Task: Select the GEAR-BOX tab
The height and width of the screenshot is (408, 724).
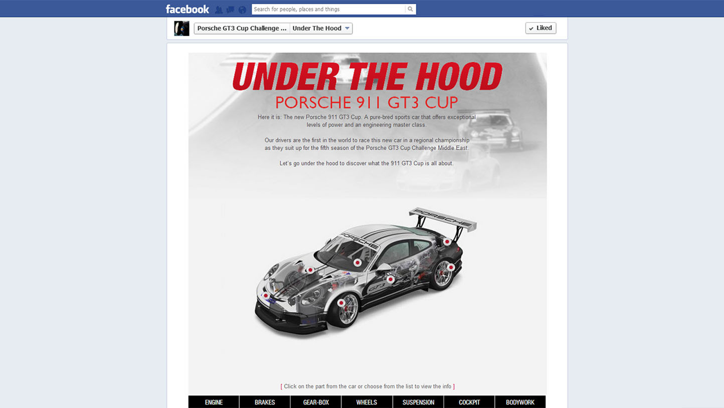Action: [x=316, y=402]
